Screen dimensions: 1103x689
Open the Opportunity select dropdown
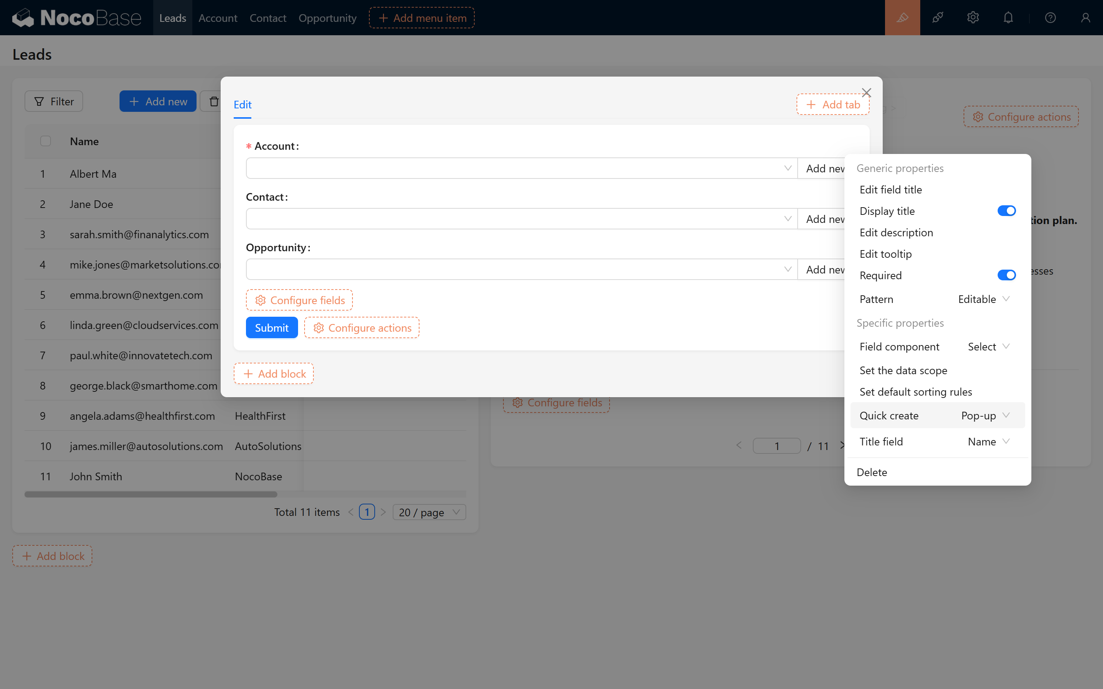coord(521,269)
